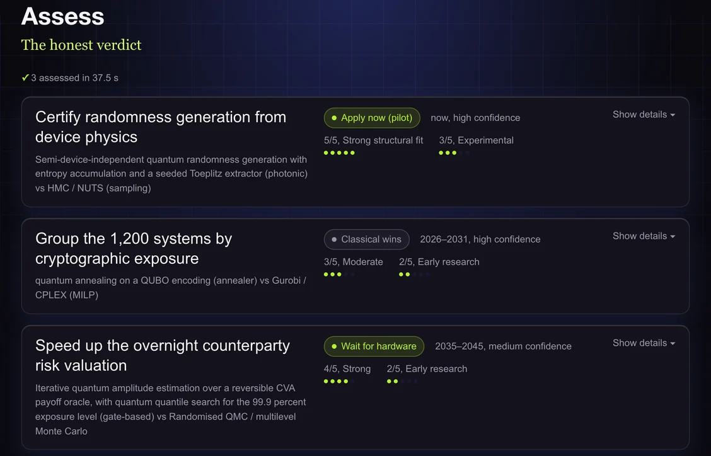Click the Assess page heading
Viewport: 711px width, 456px height.
pos(62,16)
